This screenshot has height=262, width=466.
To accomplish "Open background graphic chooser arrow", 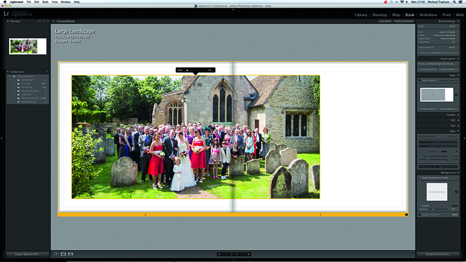I will click(457, 192).
